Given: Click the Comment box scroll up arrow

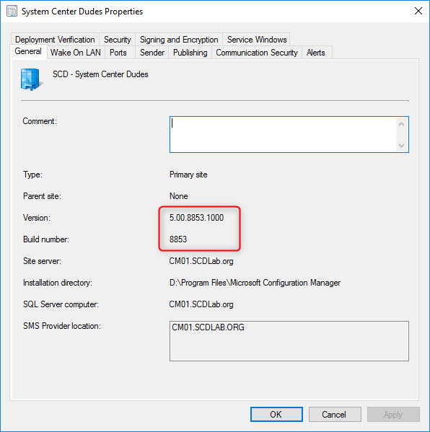Looking at the screenshot, I should [402, 124].
